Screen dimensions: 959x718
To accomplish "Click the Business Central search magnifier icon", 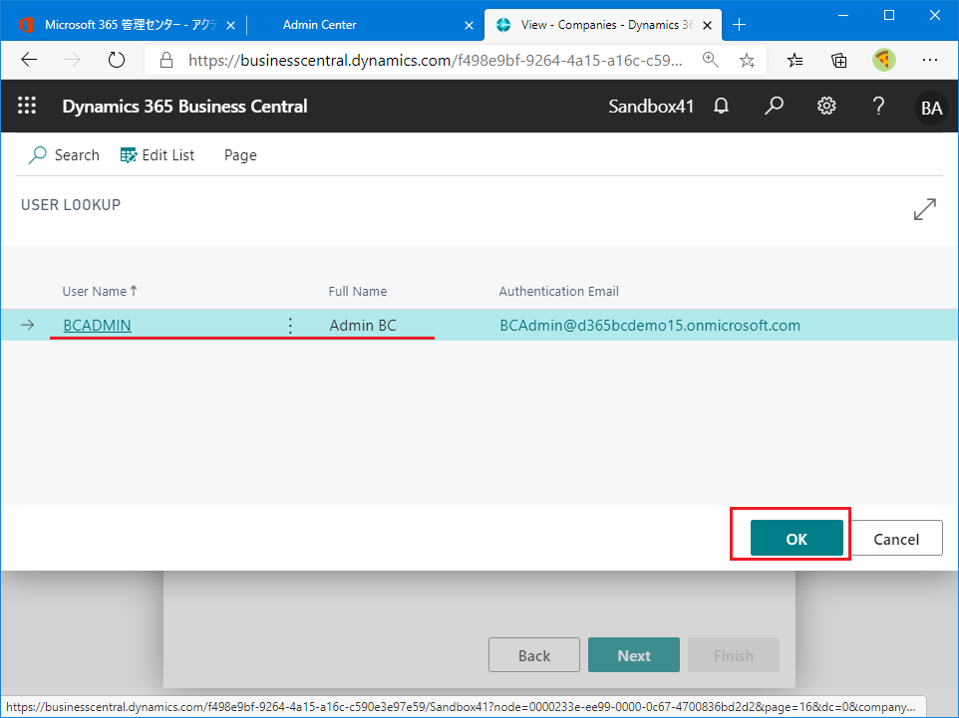I will pyautogui.click(x=774, y=106).
